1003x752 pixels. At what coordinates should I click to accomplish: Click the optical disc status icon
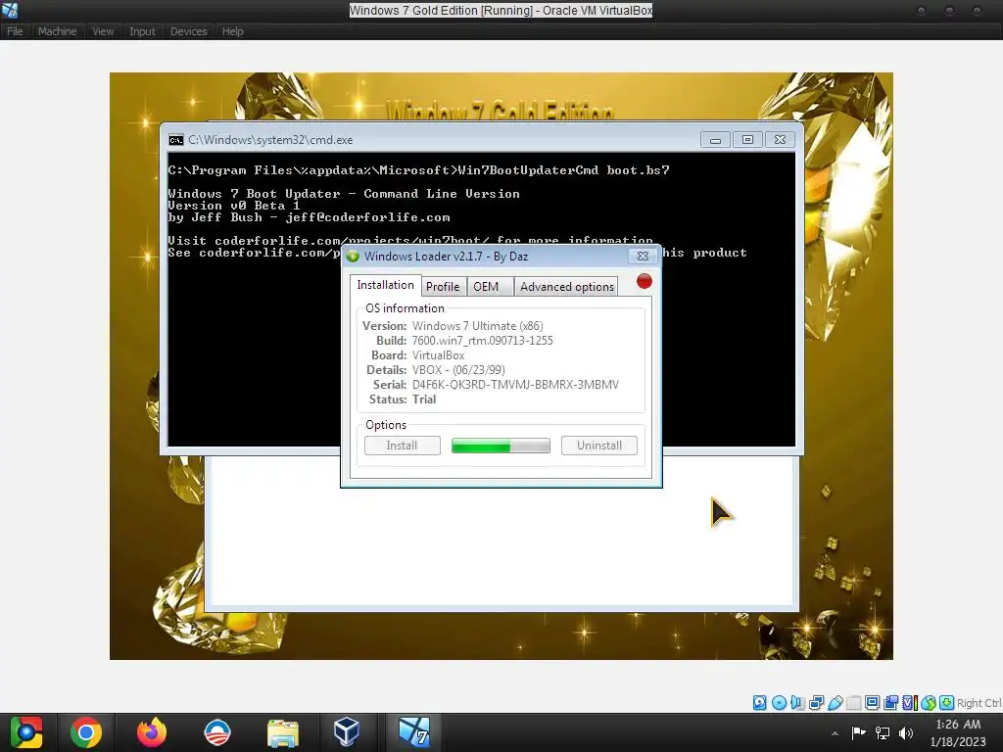pyautogui.click(x=779, y=703)
